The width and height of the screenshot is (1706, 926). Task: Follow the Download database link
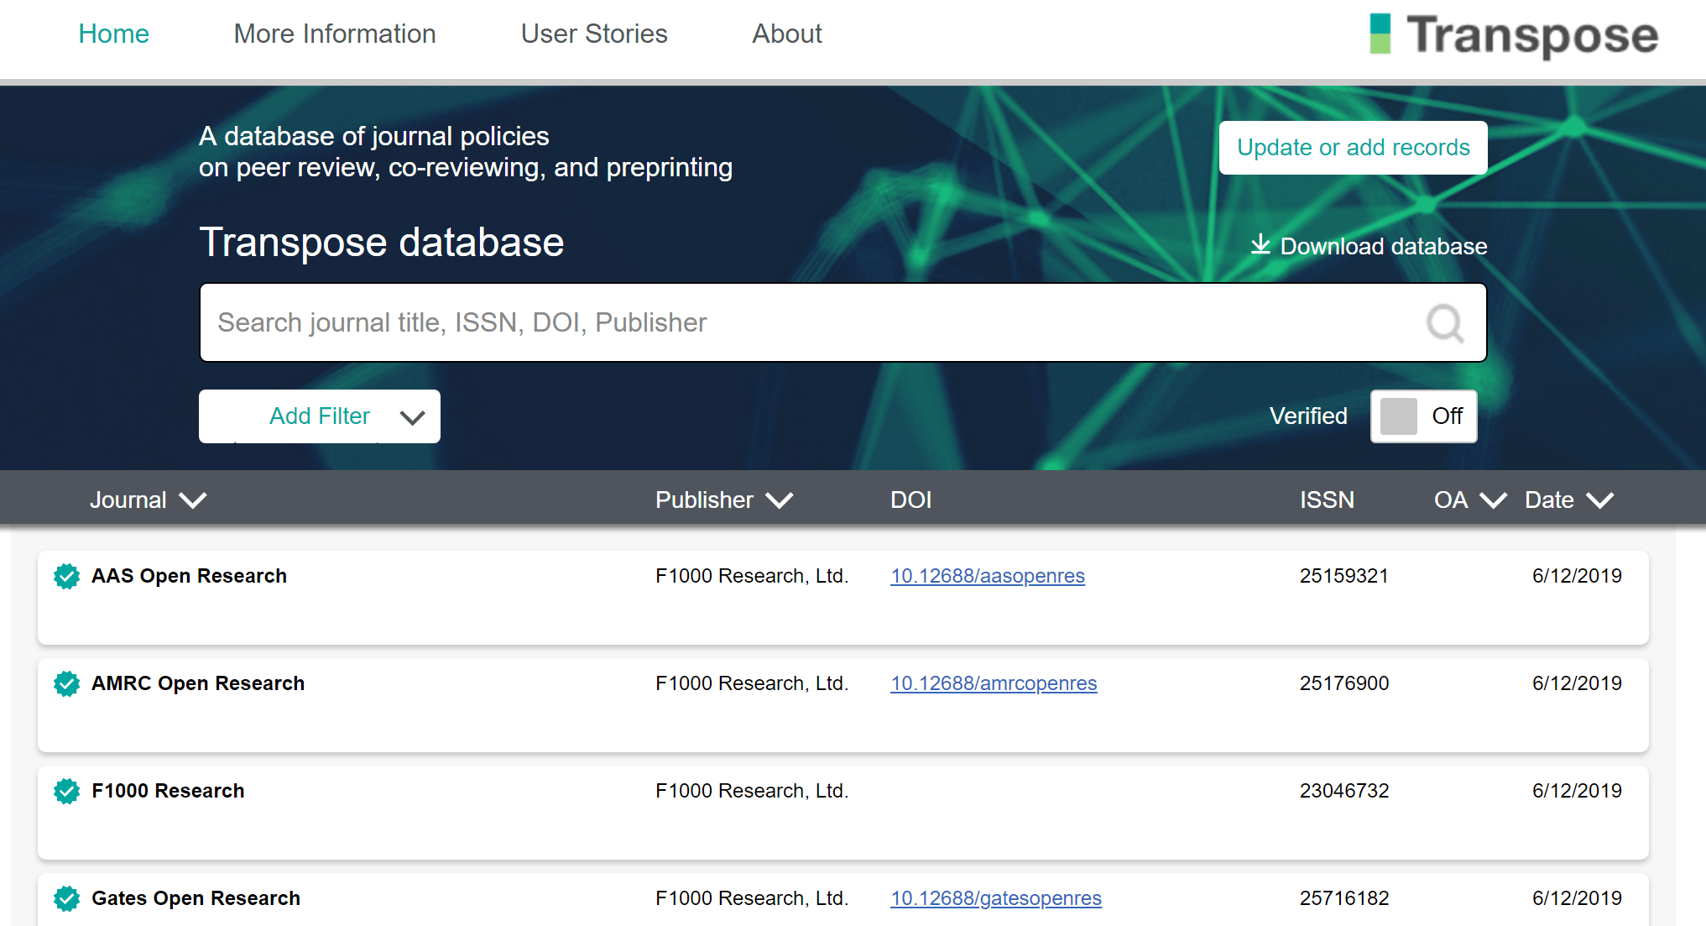1382,245
